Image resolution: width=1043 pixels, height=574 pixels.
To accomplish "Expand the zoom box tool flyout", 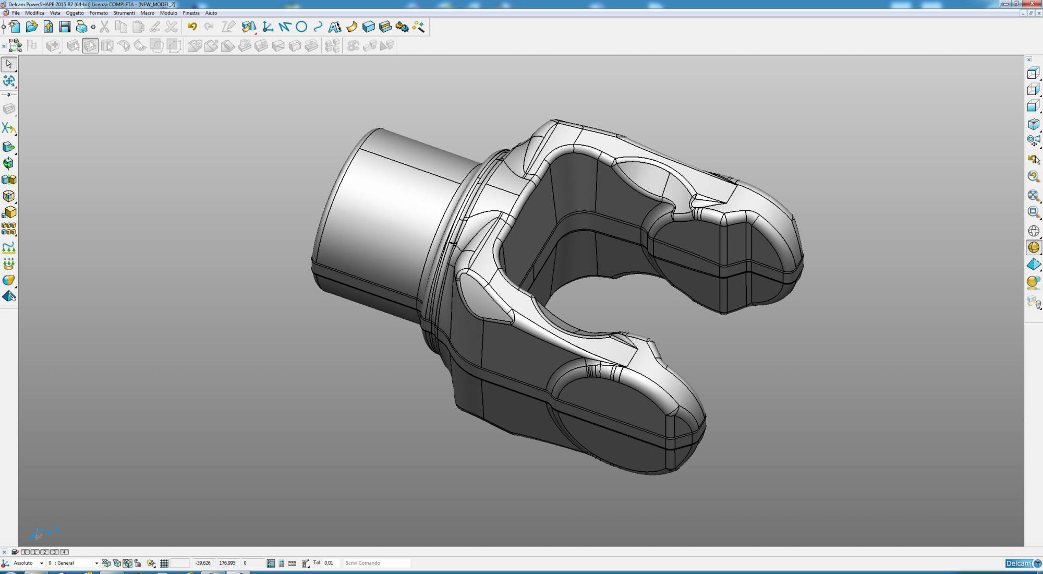I will coord(1040,218).
